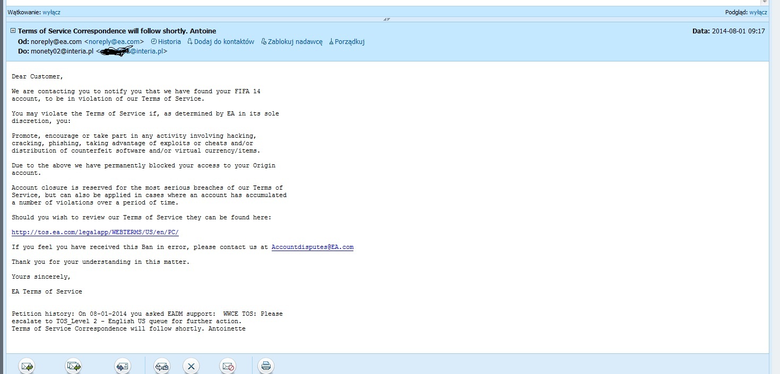Screen dimensions: 780x374
Task: Block sender with Zablokuj nadawcę
Action: (295, 42)
